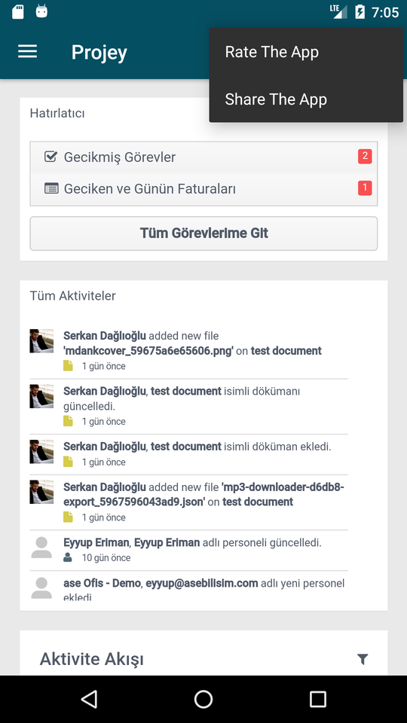Click the invoice list icon beside Geciken ve Günün Faturaları
The width and height of the screenshot is (407, 723).
(51, 188)
